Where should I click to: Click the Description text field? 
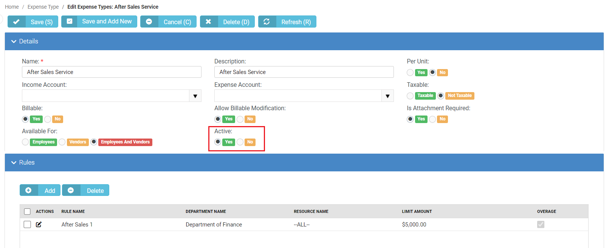tap(304, 72)
